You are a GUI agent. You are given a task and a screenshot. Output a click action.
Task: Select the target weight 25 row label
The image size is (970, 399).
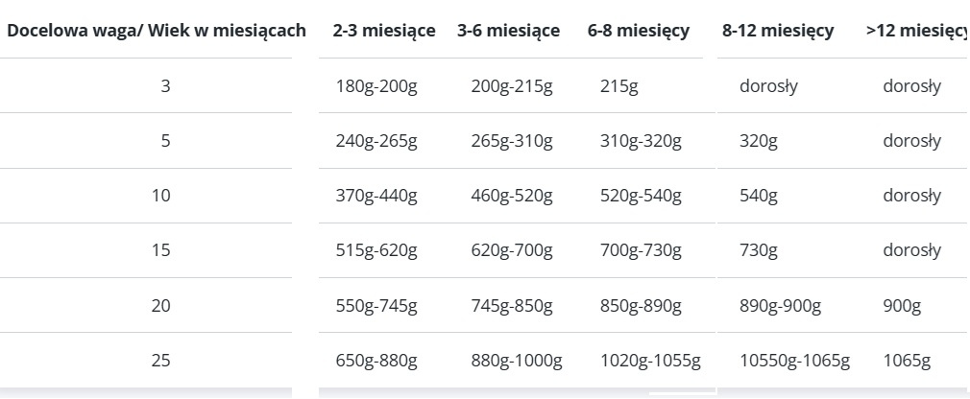[161, 361]
